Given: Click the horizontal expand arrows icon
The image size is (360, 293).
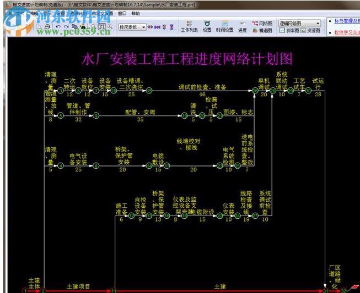Looking at the screenshot, I should (x=150, y=27).
